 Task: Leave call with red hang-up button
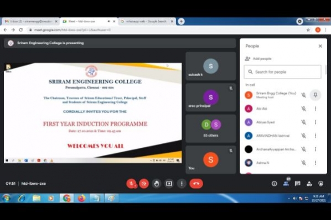click(196, 184)
